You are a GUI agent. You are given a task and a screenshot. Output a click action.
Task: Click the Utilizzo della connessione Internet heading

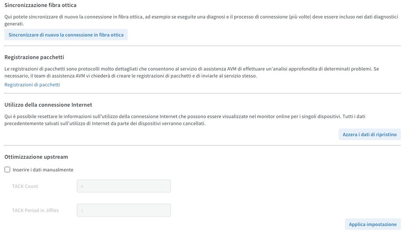[48, 105]
